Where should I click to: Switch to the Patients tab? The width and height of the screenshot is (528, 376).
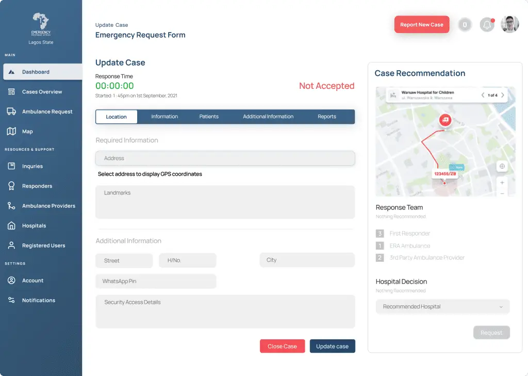[209, 116]
